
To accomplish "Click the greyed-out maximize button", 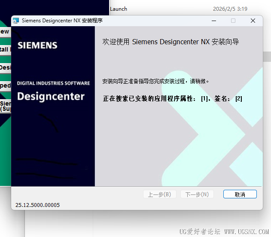I will pos(233,21).
